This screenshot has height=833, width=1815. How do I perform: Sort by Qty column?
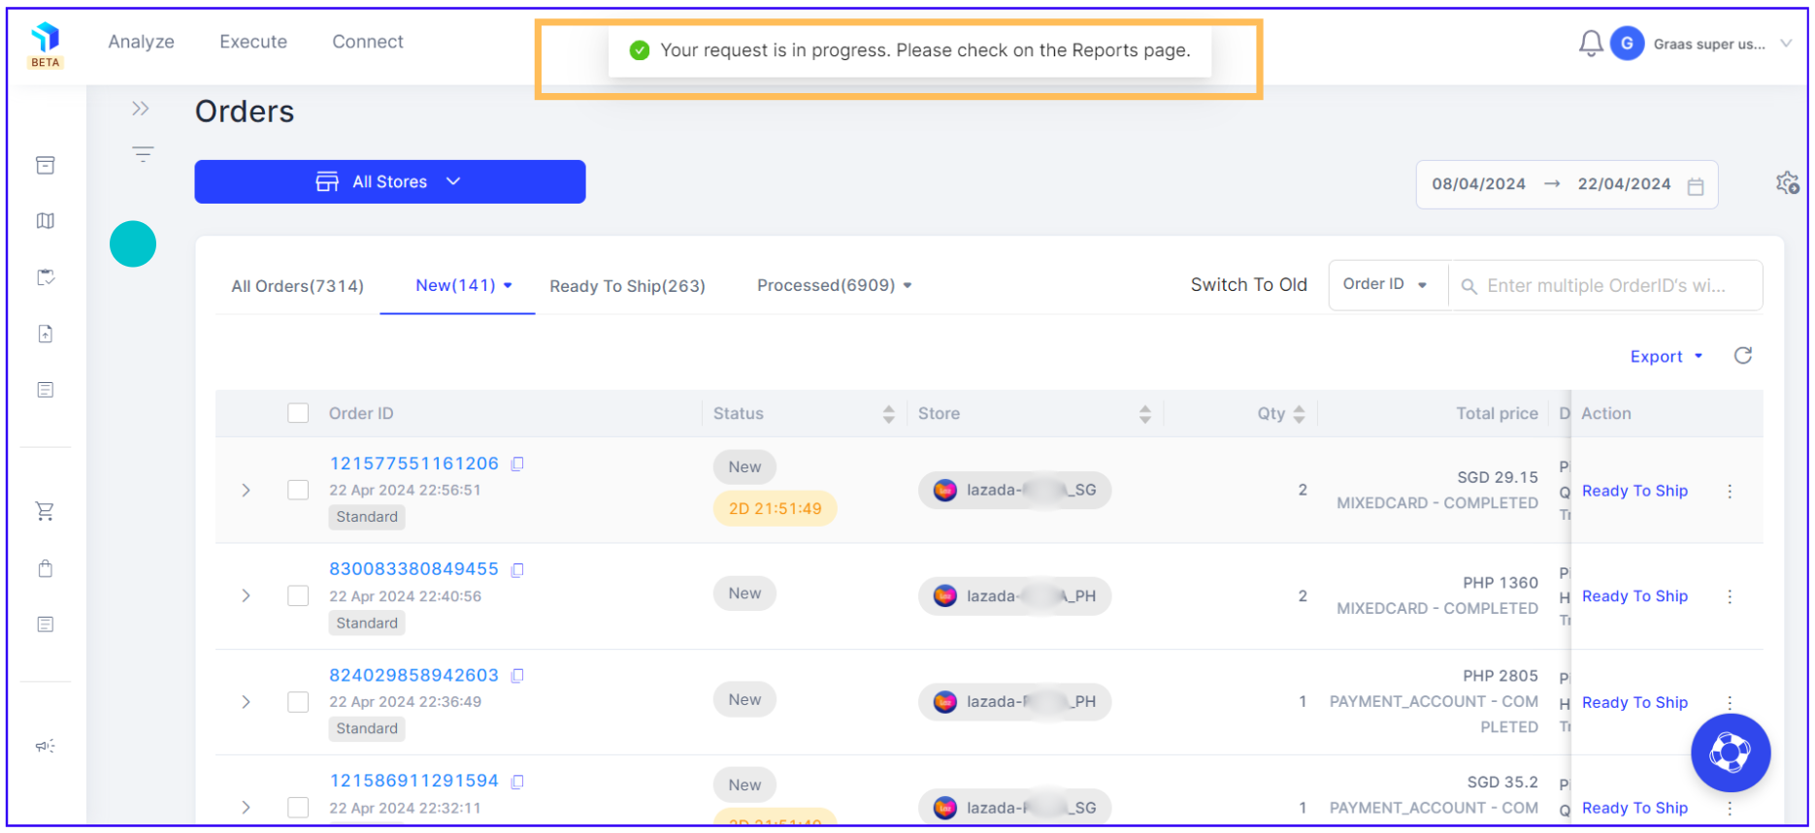(1299, 415)
